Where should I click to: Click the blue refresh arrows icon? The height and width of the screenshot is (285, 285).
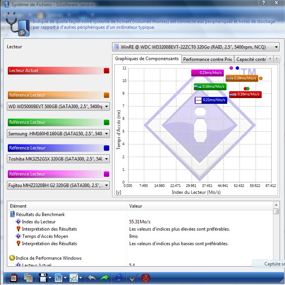click(x=119, y=278)
